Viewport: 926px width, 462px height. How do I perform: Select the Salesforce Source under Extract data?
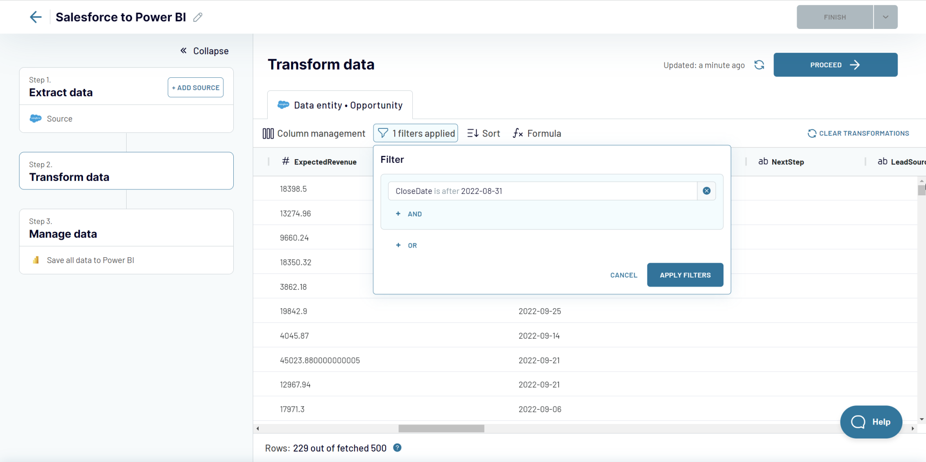point(59,118)
